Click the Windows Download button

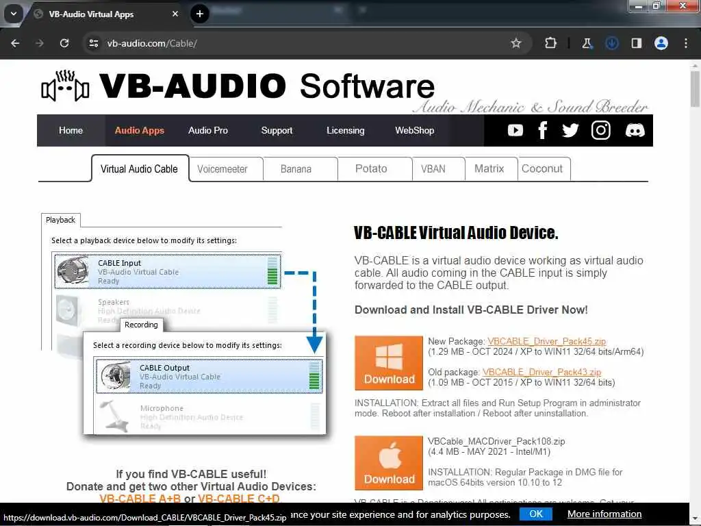coord(389,363)
